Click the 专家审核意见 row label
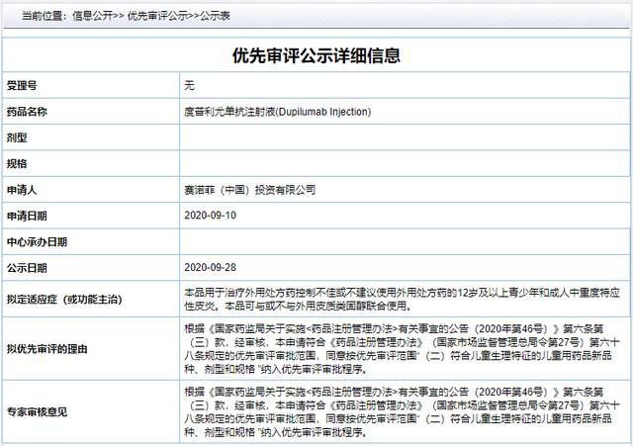The image size is (633, 446). 37,411
